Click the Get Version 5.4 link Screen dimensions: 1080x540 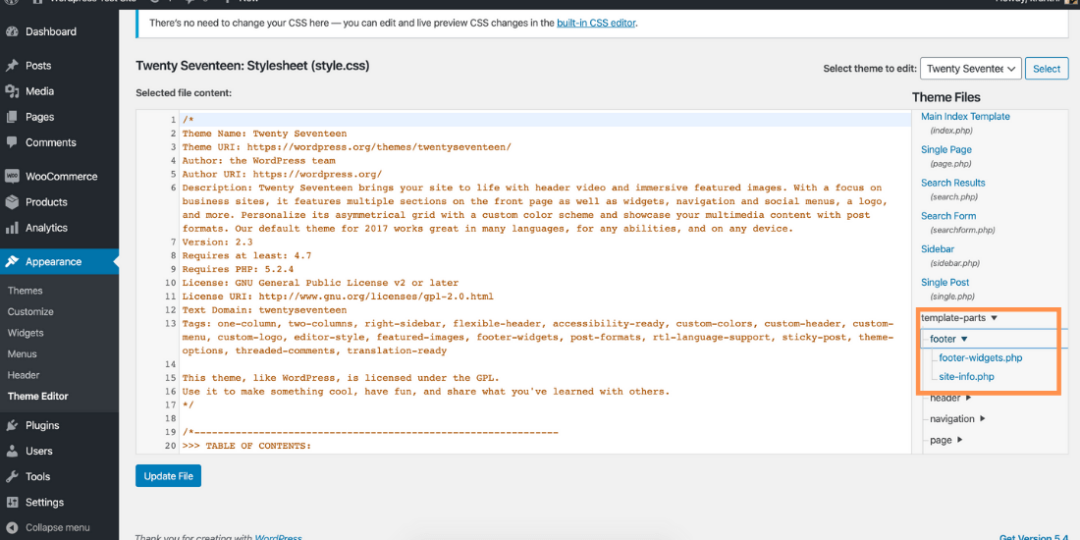pyautogui.click(x=1035, y=537)
